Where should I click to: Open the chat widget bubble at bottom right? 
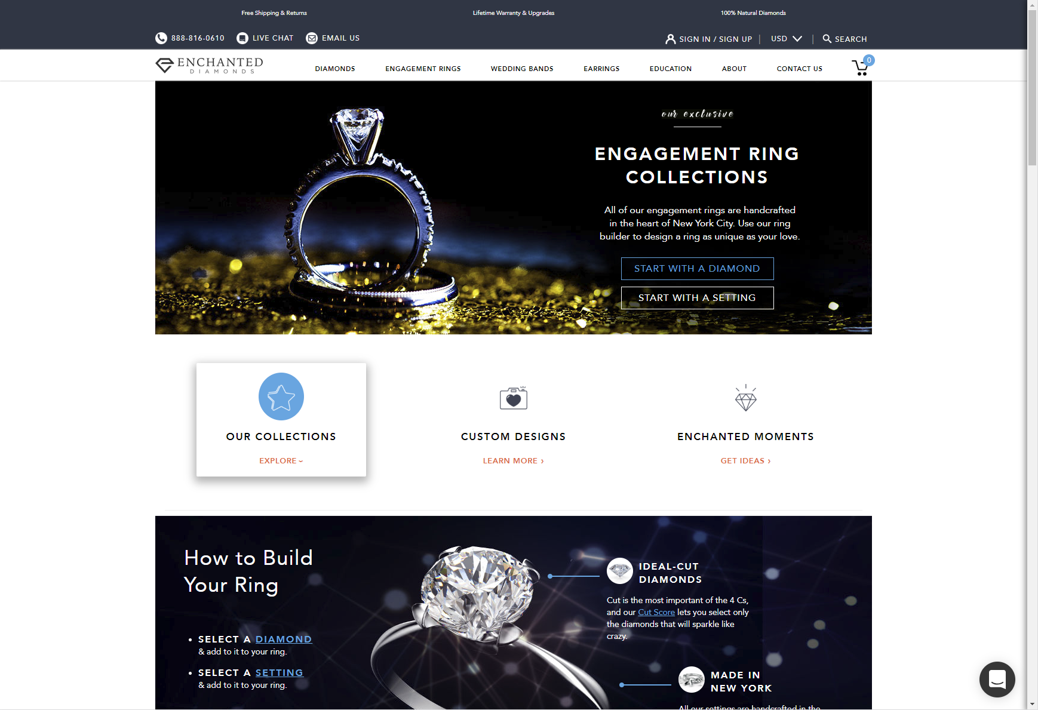[997, 680]
